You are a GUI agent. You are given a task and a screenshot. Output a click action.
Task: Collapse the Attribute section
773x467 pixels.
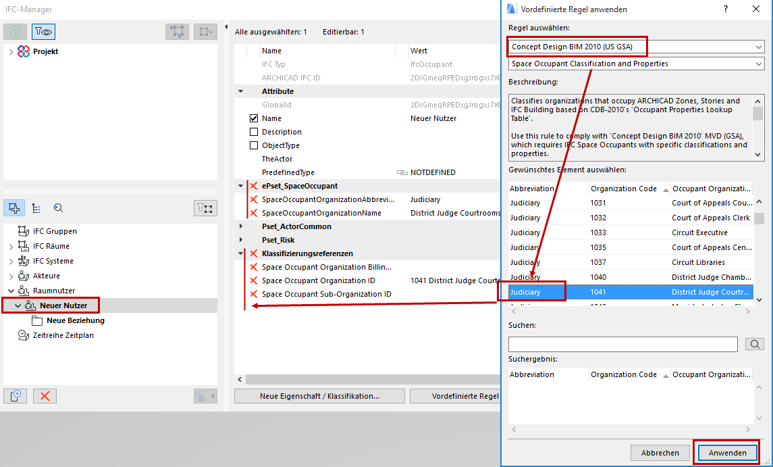(x=240, y=91)
